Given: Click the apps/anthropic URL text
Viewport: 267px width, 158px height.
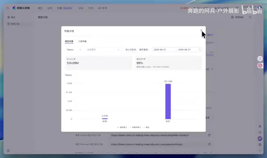Looking at the screenshot, I should click(147, 144).
